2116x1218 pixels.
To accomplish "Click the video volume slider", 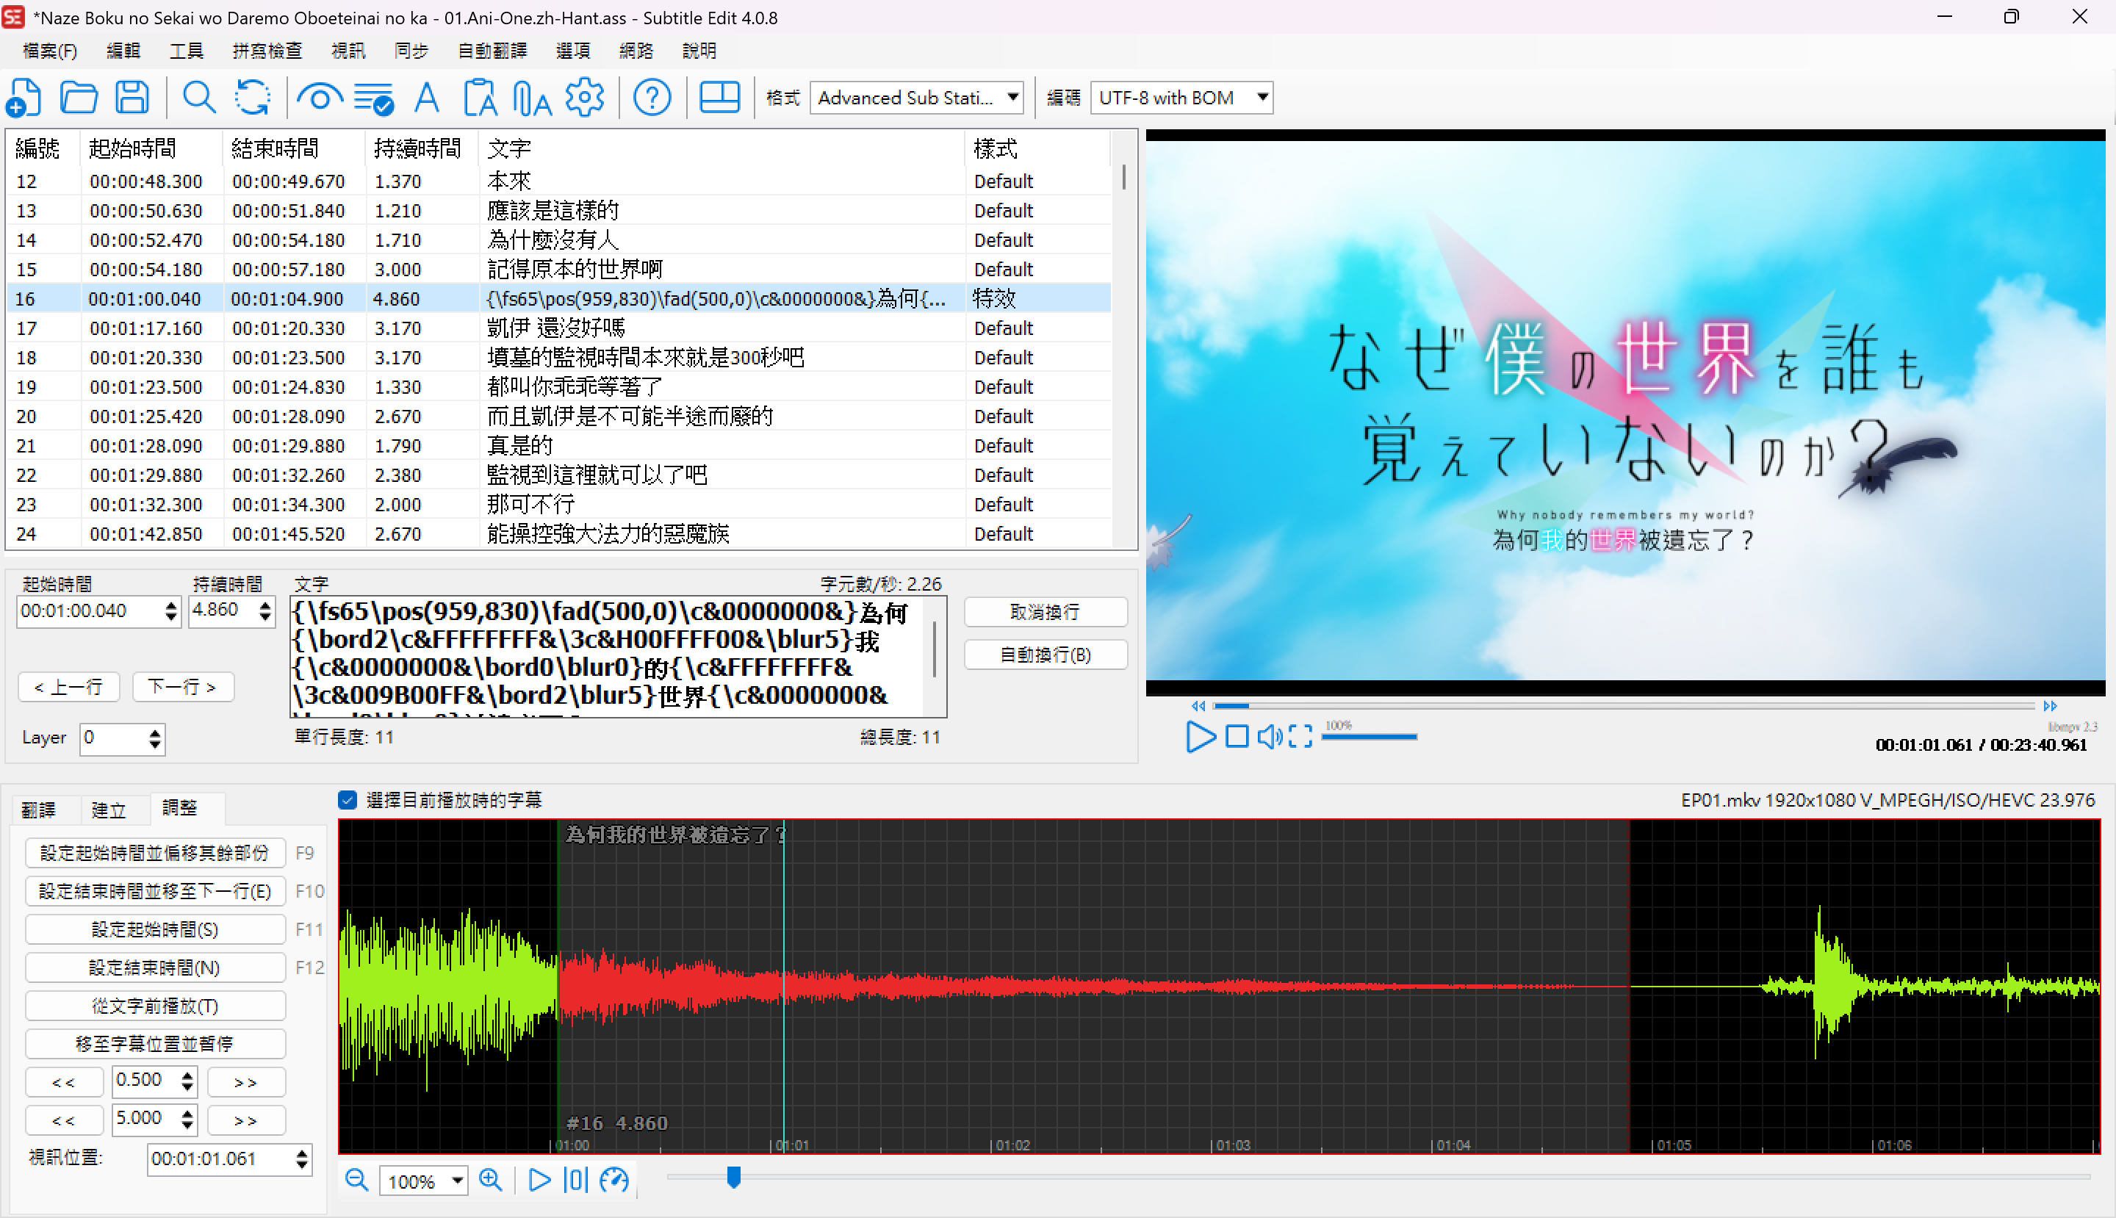I will (x=1369, y=737).
